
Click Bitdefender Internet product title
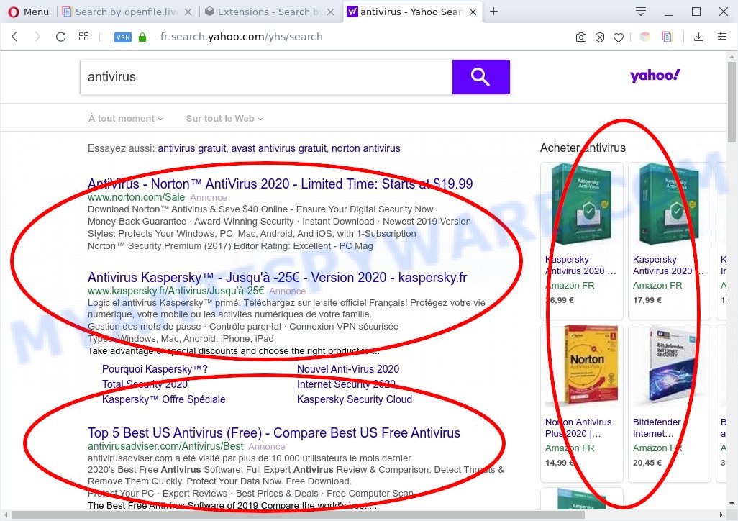pyautogui.click(x=657, y=427)
